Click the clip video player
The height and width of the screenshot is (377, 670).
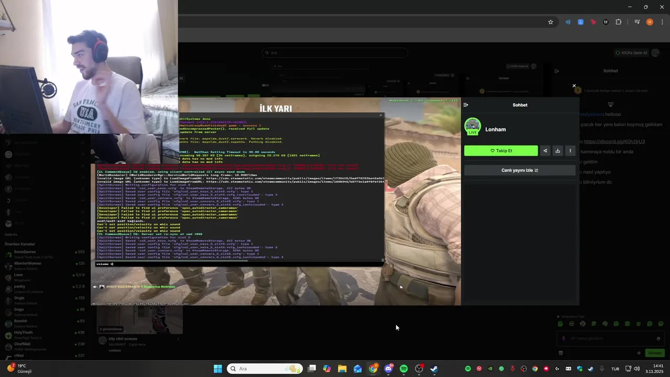pyautogui.click(x=276, y=201)
